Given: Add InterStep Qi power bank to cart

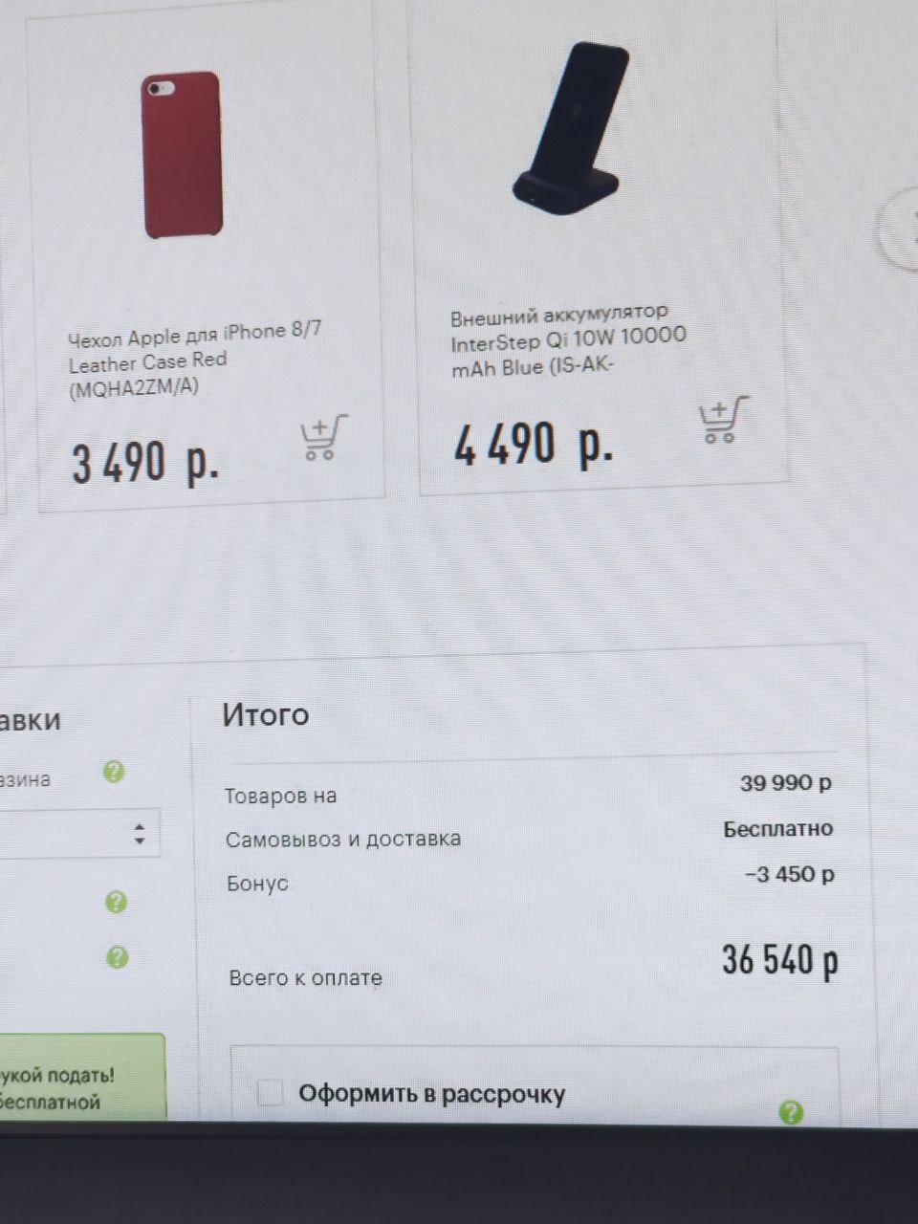Looking at the screenshot, I should 723,420.
